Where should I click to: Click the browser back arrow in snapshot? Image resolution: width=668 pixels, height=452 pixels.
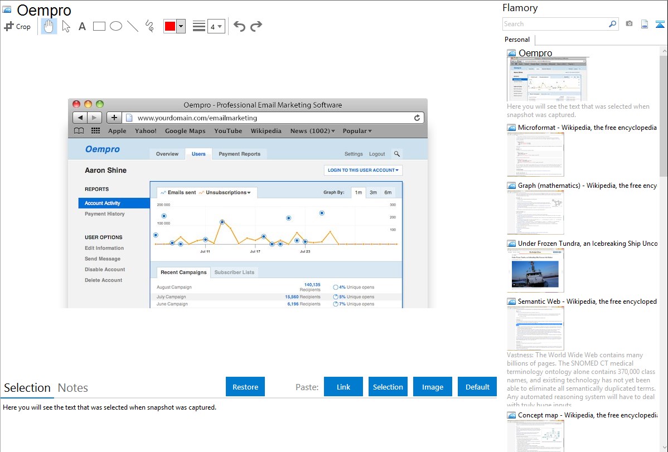pyautogui.click(x=80, y=118)
